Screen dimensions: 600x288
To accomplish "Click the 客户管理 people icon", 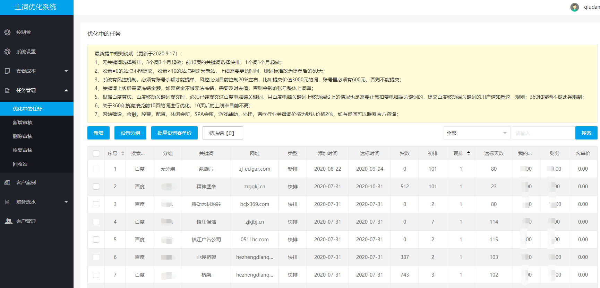I will pyautogui.click(x=8, y=221).
